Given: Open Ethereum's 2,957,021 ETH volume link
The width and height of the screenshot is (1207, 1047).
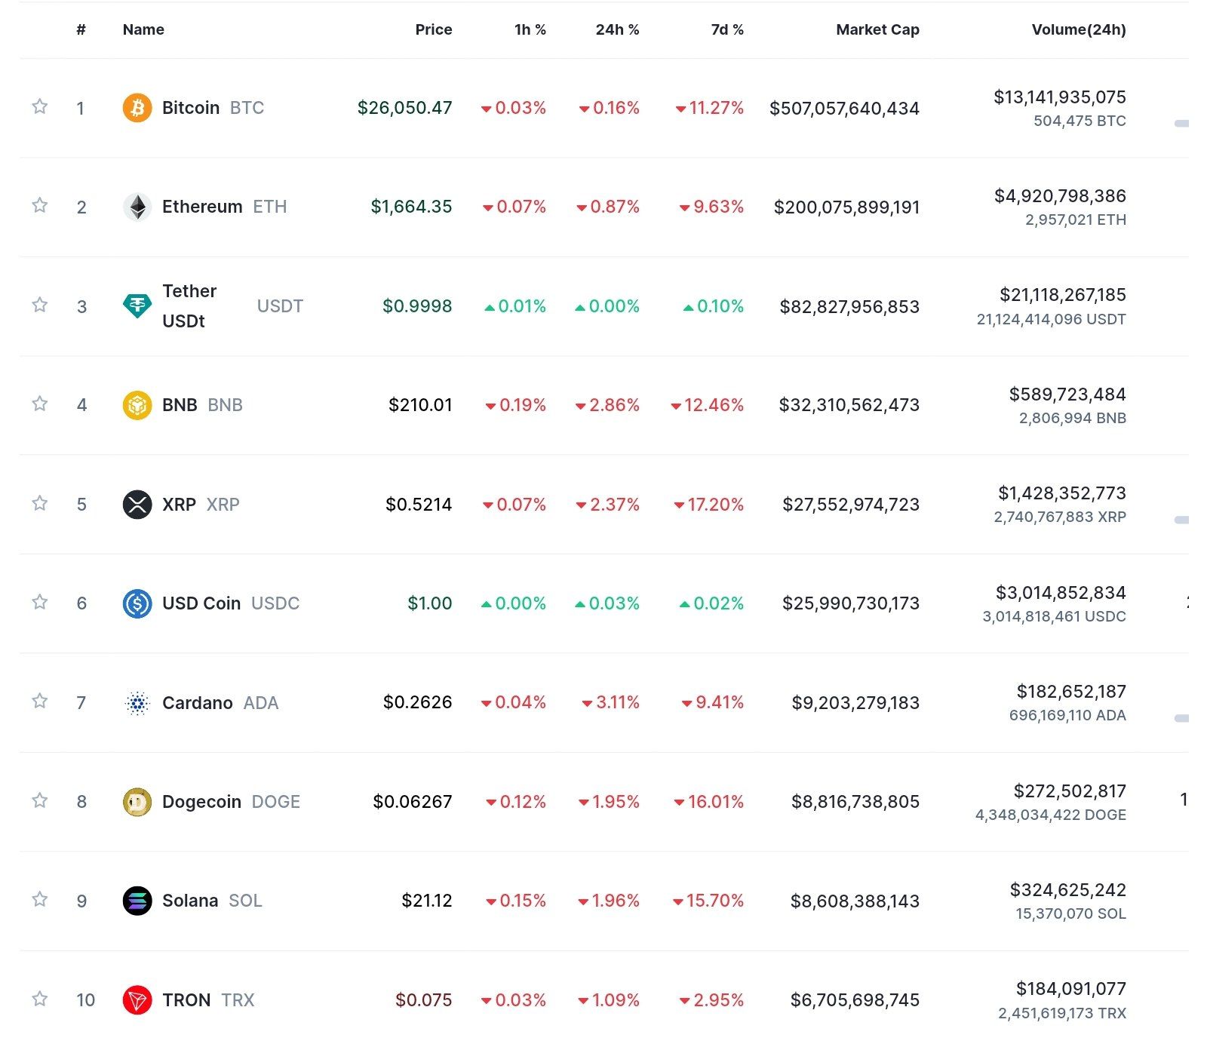Looking at the screenshot, I should coord(1075,220).
